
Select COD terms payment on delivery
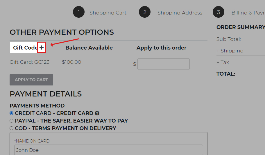12,128
